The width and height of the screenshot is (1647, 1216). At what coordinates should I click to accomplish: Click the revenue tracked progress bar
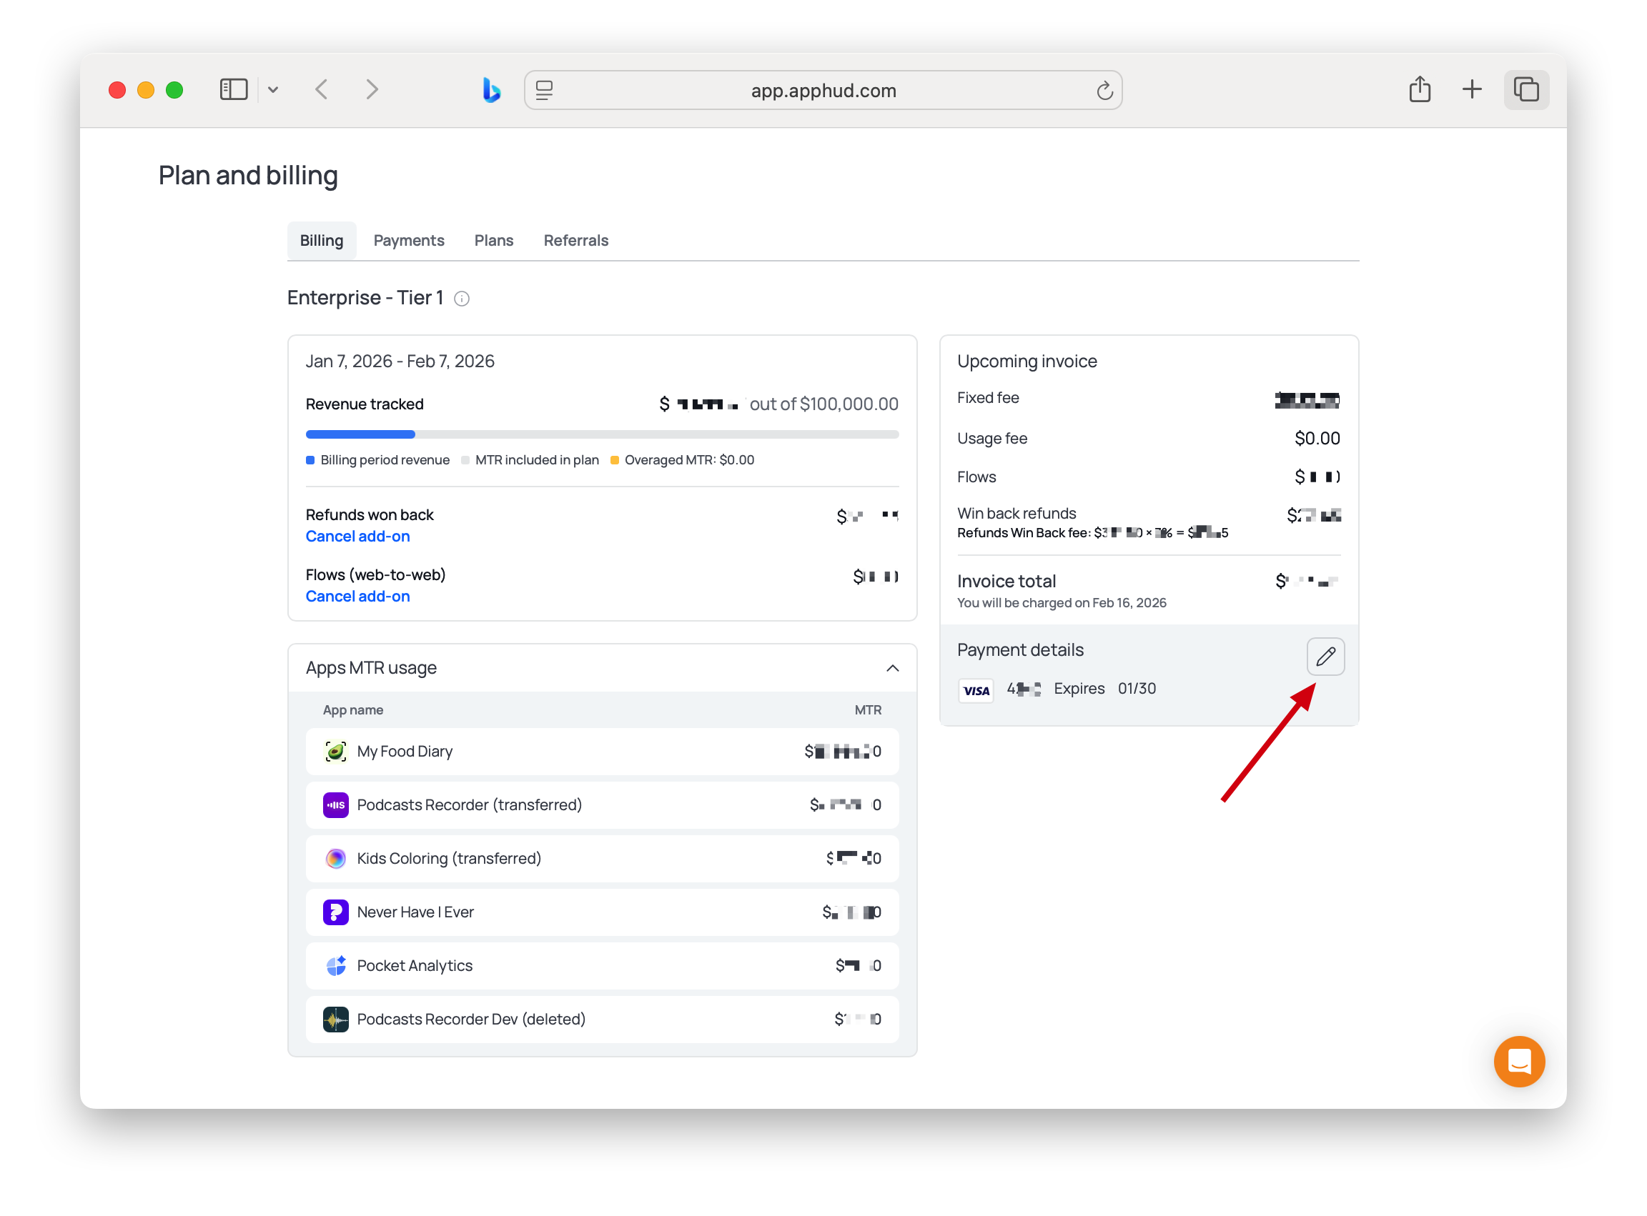point(602,434)
